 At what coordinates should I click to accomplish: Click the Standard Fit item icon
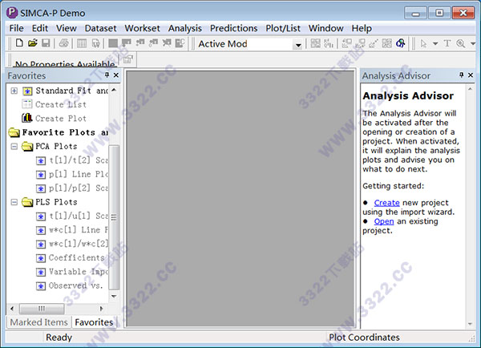coord(27,91)
